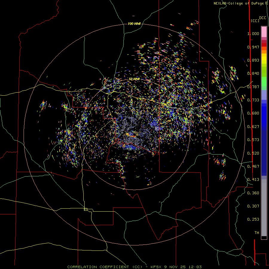Select the 0.733 legend value
269x269 pixels.
(253, 100)
